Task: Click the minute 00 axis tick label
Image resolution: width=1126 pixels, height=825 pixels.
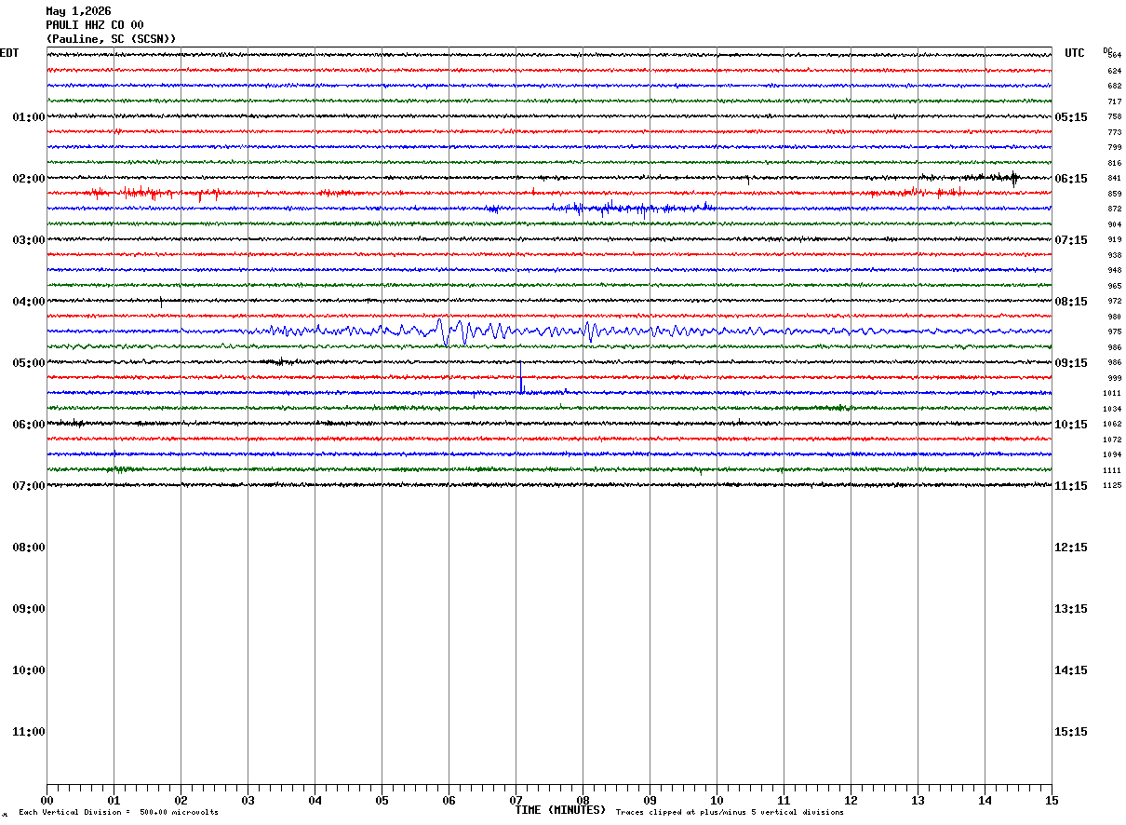Action: (47, 801)
